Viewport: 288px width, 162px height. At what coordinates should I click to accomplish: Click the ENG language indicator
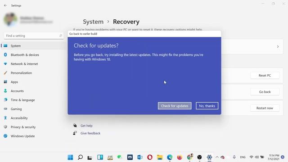click(x=243, y=157)
